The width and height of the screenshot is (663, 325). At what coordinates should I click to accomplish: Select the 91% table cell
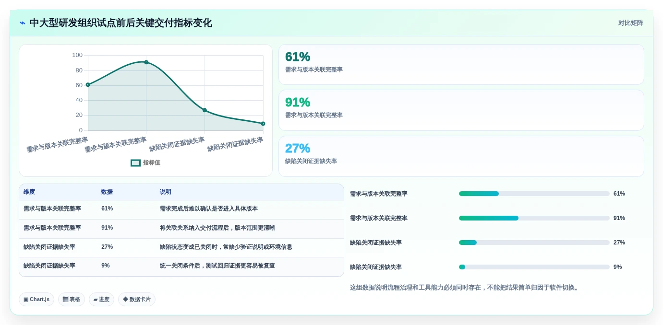(107, 228)
